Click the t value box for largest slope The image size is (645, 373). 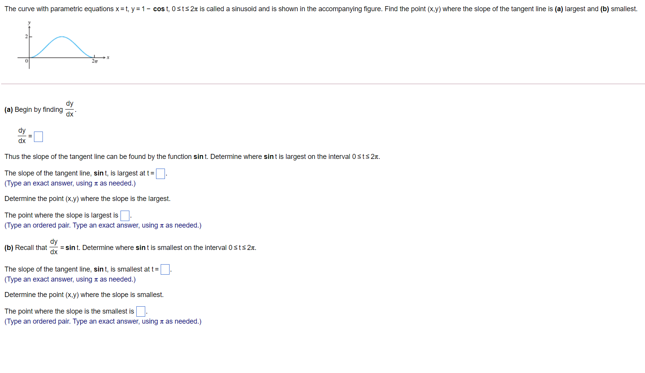click(160, 174)
